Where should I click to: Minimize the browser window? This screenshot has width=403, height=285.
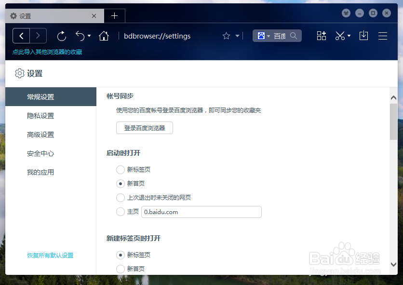[360, 13]
